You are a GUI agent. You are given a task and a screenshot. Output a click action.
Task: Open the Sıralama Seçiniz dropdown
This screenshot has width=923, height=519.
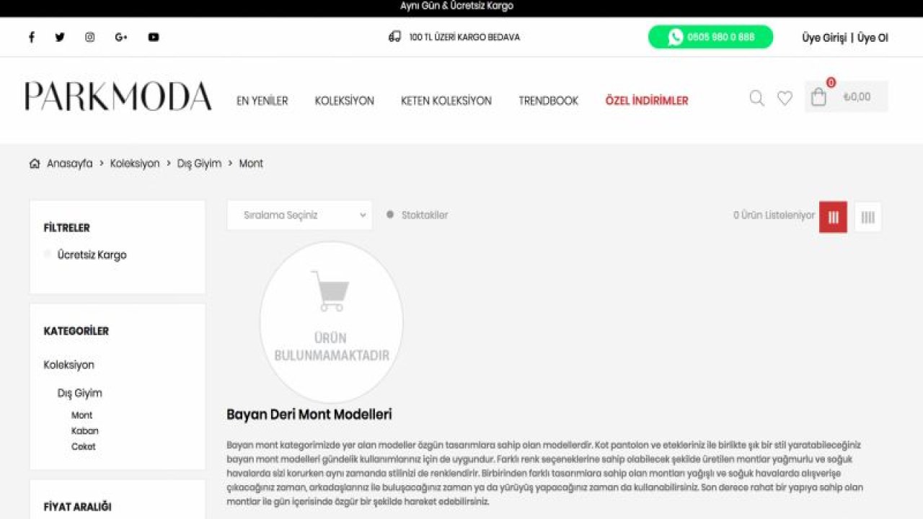pyautogui.click(x=299, y=214)
